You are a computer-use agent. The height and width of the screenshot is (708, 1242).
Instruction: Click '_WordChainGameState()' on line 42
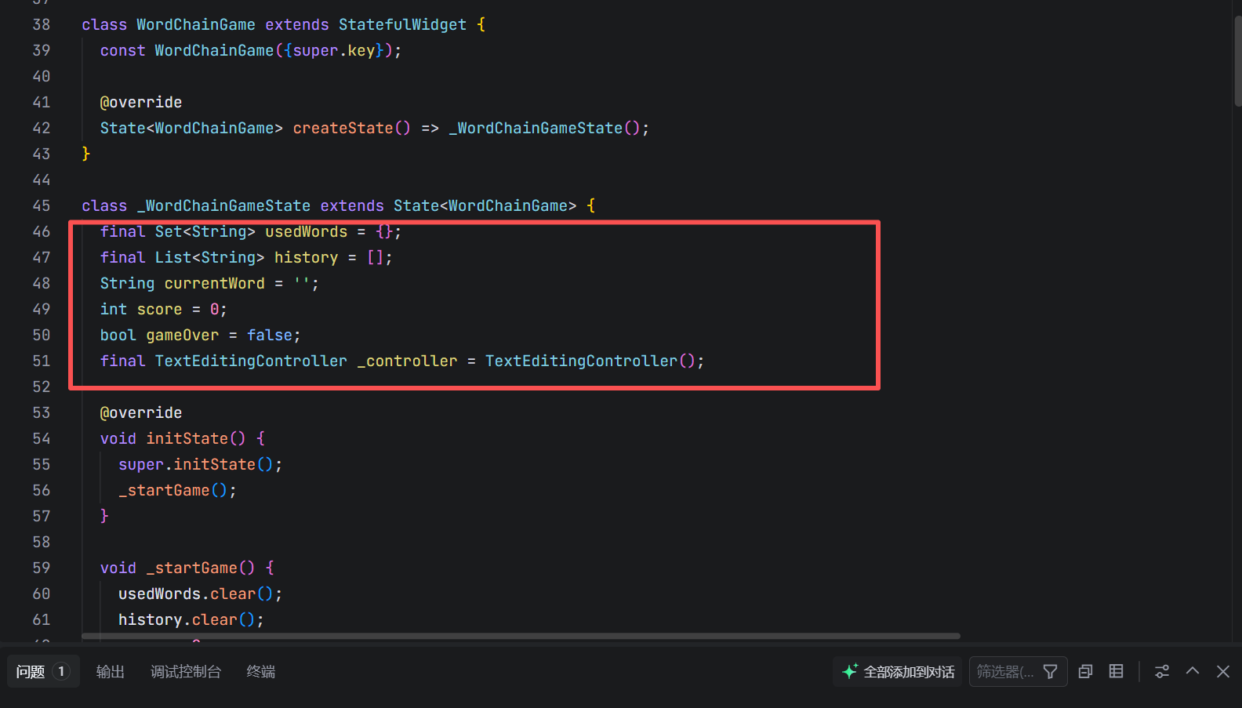click(x=544, y=128)
